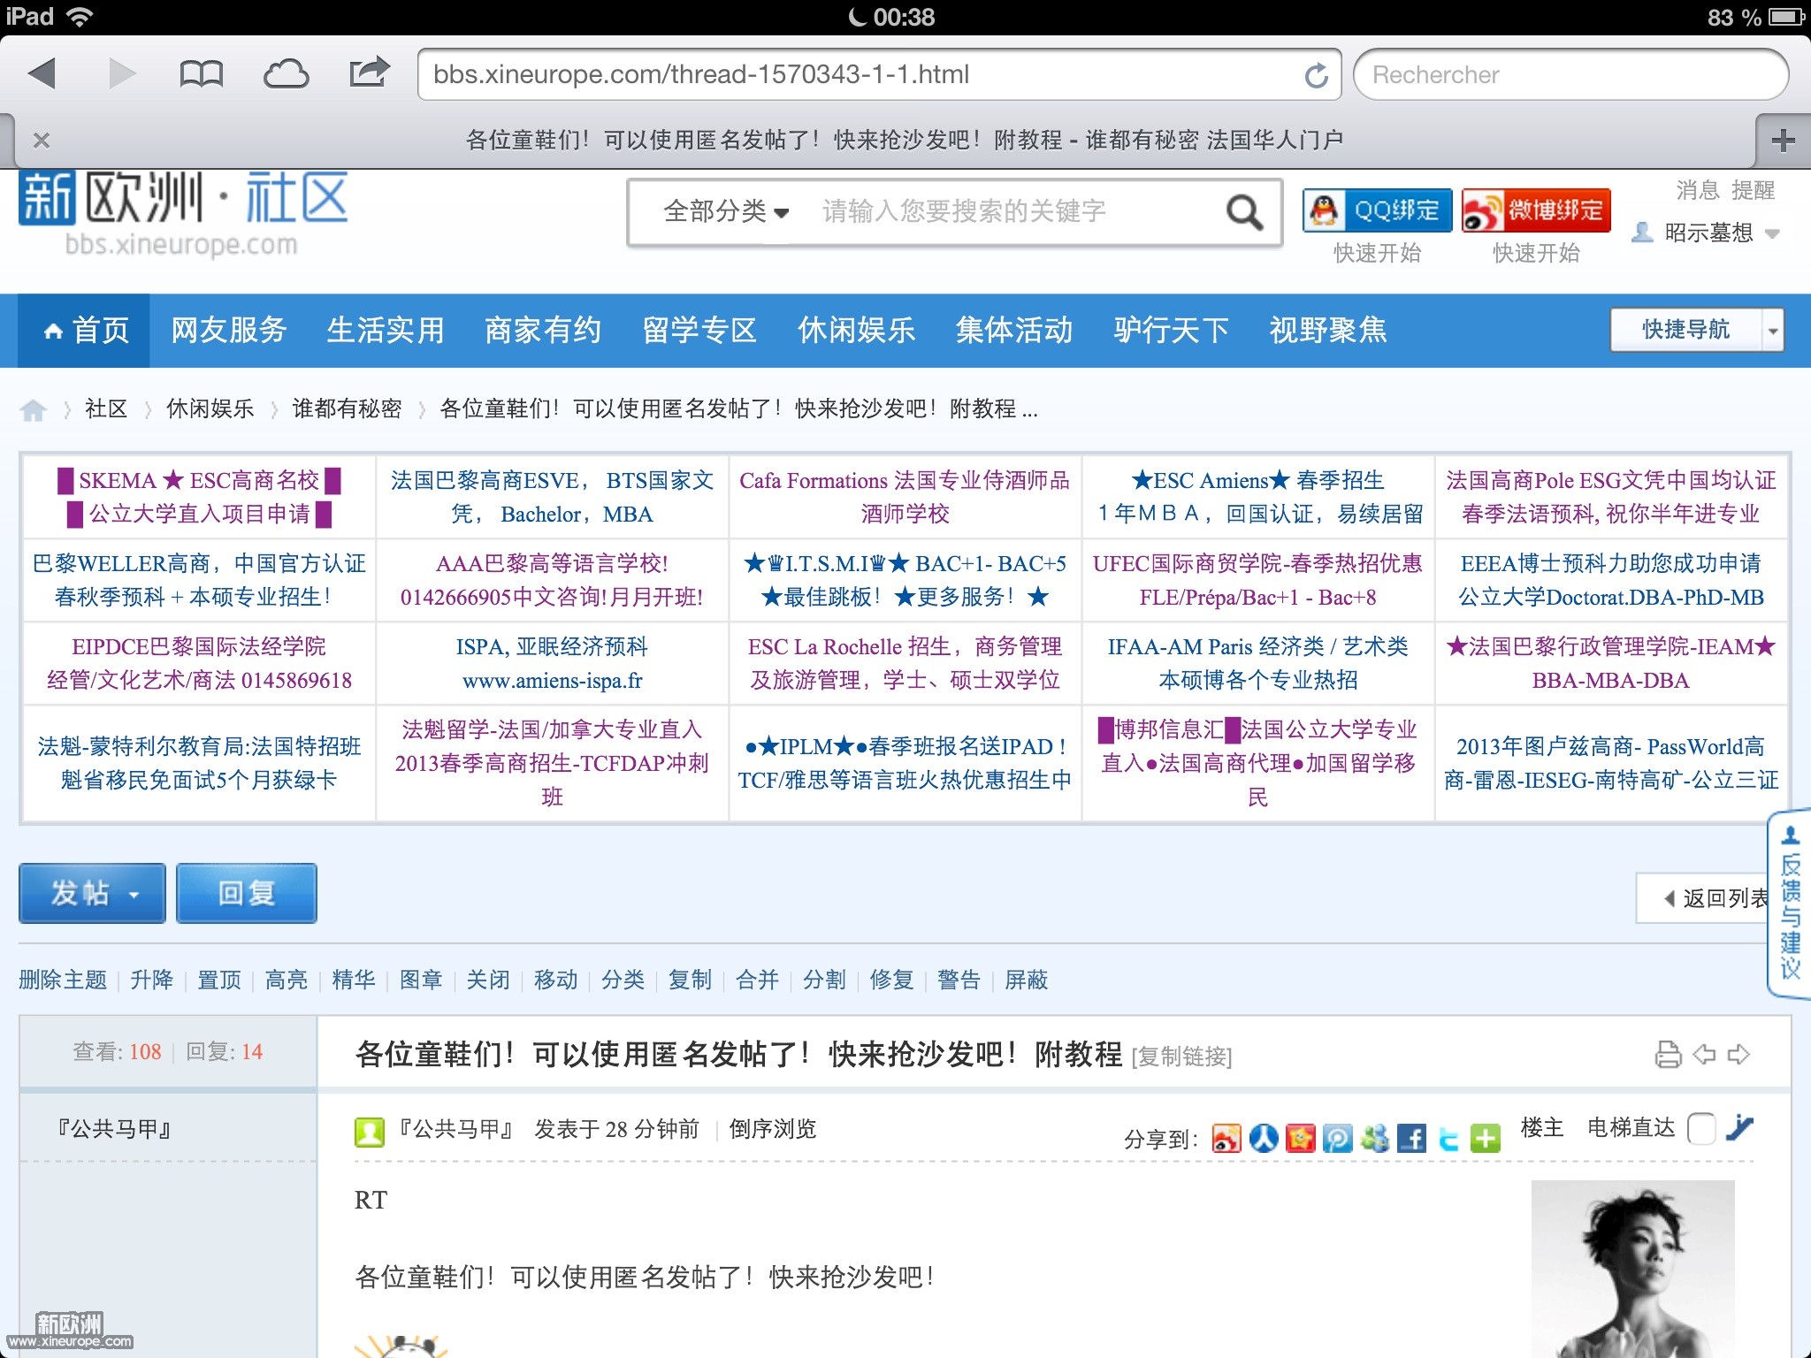Open the 集体活动 nav menu
Viewport: 1811px width, 1358px height.
click(1014, 331)
